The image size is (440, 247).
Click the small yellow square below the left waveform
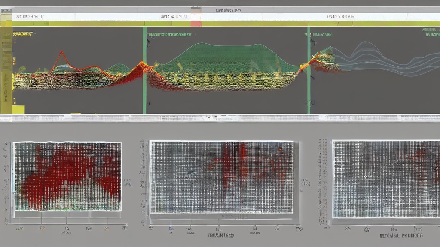coord(18,110)
